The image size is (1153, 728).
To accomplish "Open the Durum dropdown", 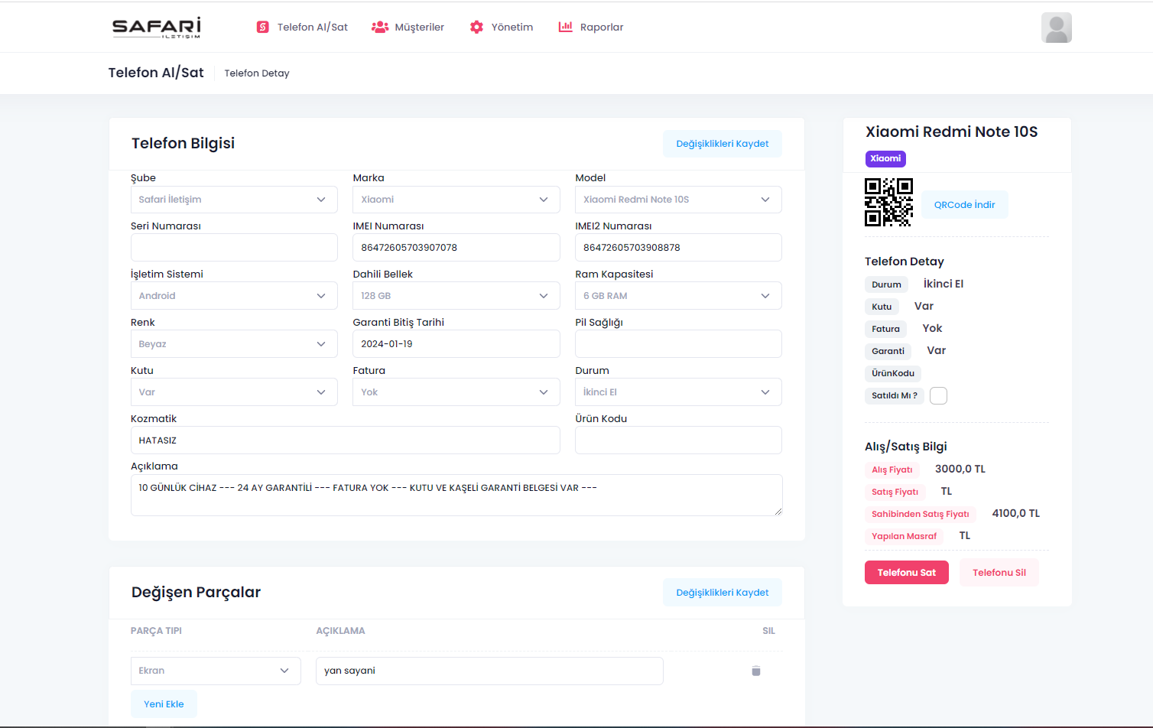I will (x=678, y=392).
